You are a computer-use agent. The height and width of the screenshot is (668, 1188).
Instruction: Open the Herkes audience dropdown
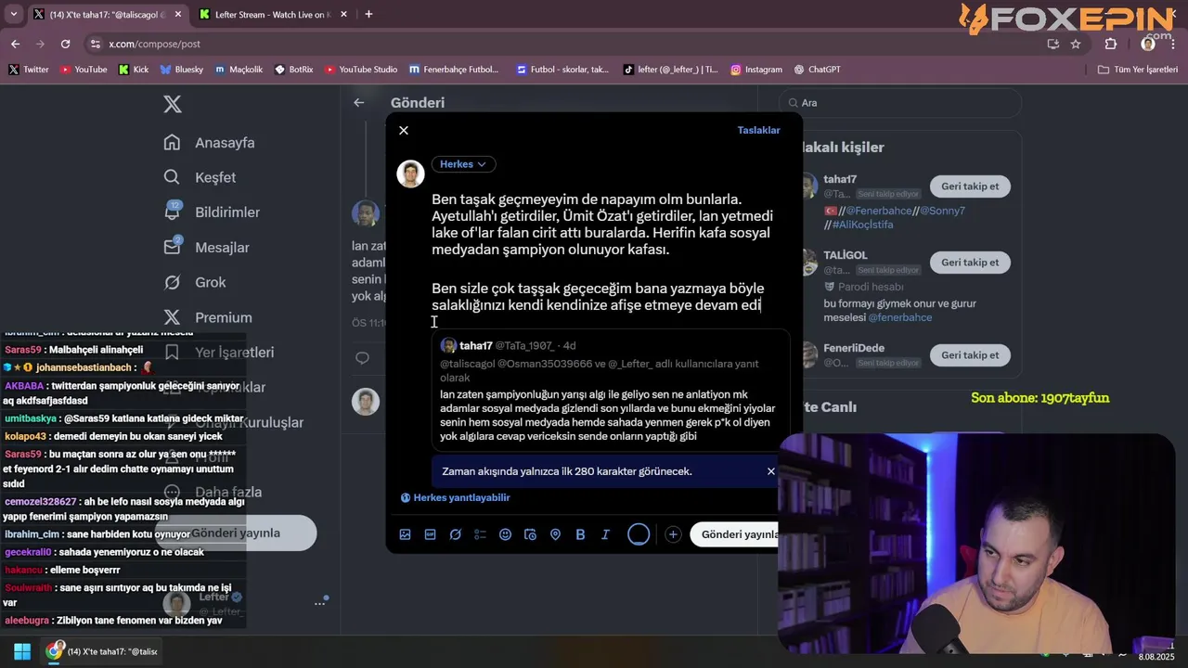point(463,164)
